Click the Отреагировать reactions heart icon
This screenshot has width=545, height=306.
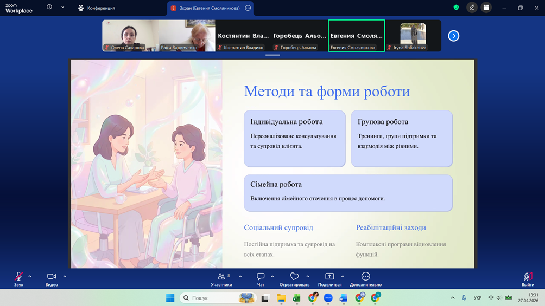294,277
